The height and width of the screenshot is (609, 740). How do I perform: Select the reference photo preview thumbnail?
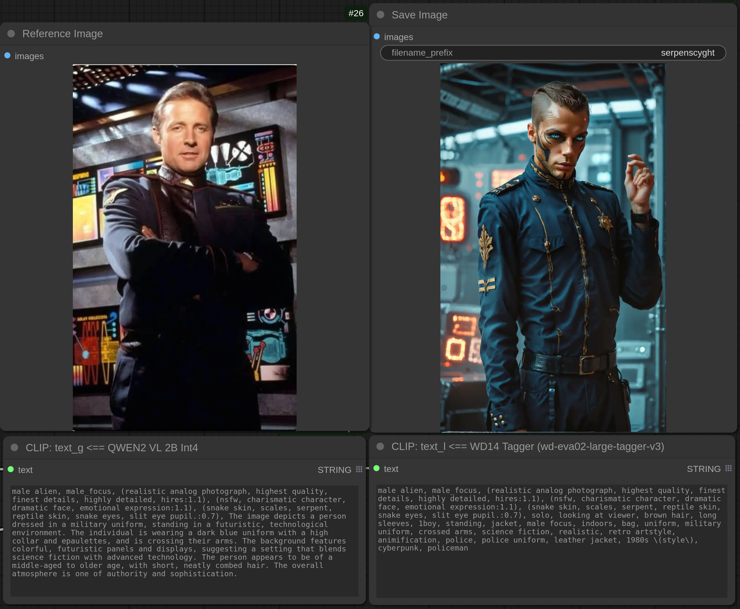pos(185,247)
